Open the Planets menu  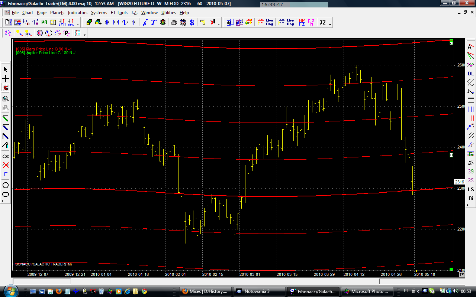click(57, 13)
